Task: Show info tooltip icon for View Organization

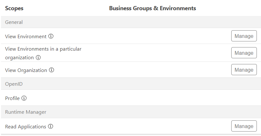Action: coord(51,70)
